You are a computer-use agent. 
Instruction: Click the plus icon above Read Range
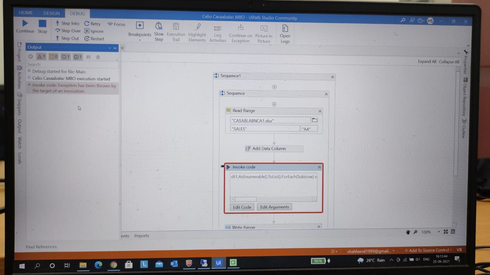pos(274,104)
